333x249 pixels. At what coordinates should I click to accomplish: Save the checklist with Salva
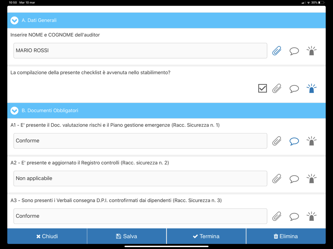click(127, 236)
